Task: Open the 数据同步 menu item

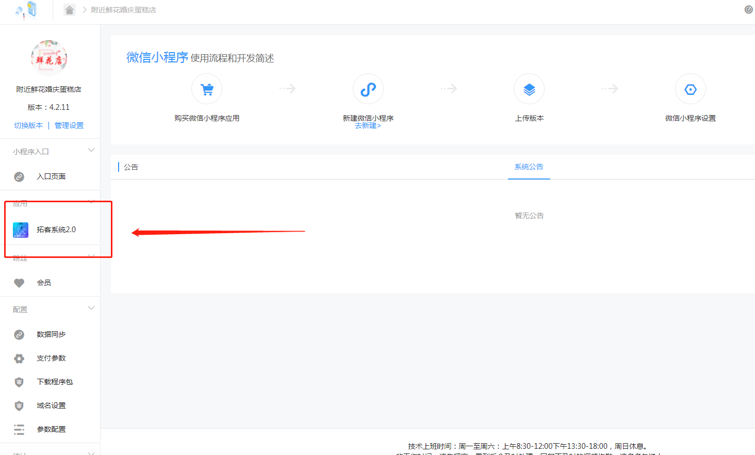Action: [50, 334]
